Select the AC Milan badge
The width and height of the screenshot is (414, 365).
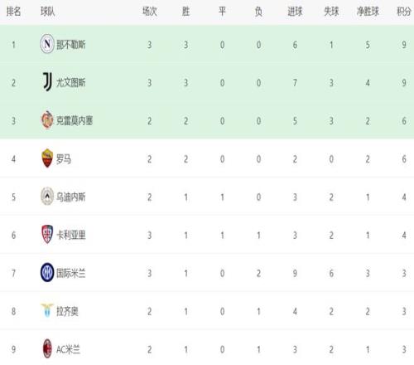point(47,348)
